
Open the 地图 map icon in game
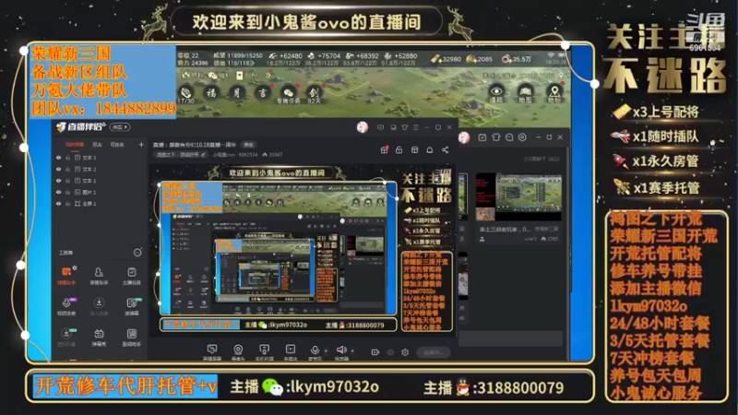(x=525, y=93)
